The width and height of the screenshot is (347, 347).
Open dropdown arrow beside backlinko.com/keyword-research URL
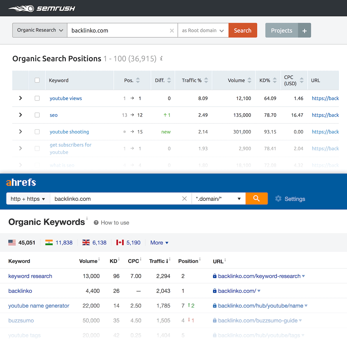click(303, 276)
